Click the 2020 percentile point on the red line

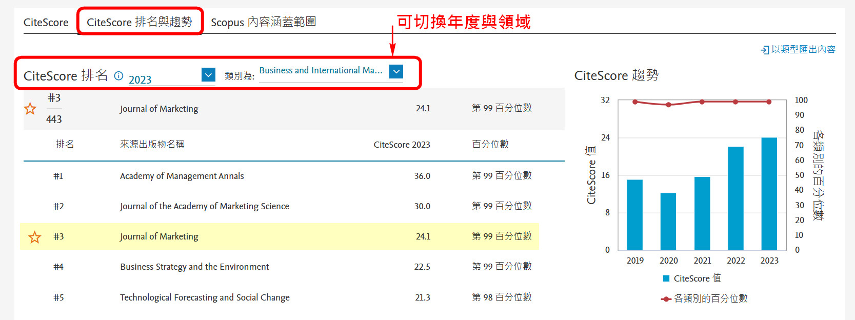pos(668,105)
